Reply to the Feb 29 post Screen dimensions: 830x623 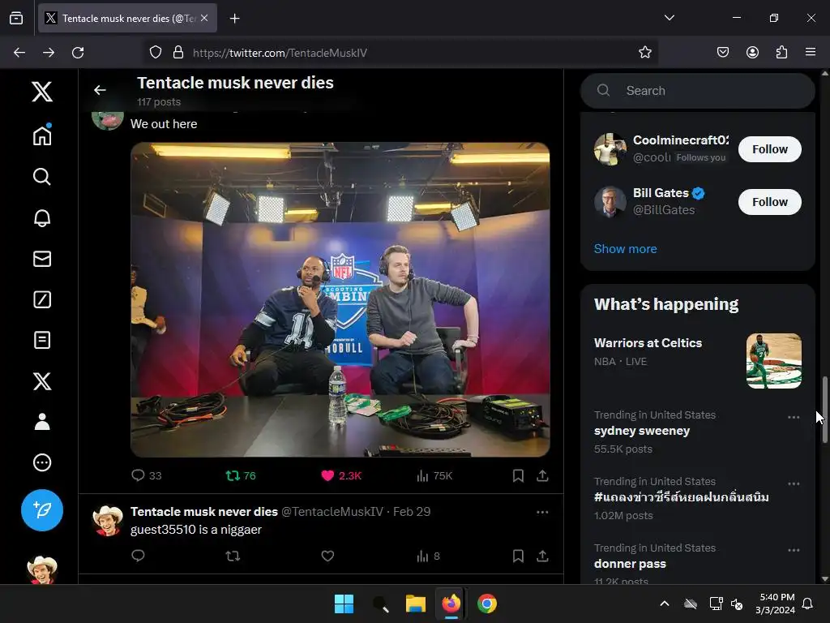[138, 556]
